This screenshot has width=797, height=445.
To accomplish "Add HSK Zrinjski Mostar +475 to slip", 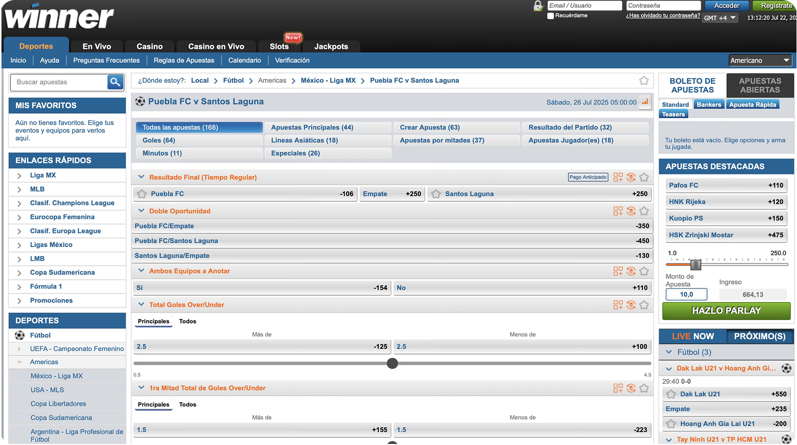I will (726, 235).
